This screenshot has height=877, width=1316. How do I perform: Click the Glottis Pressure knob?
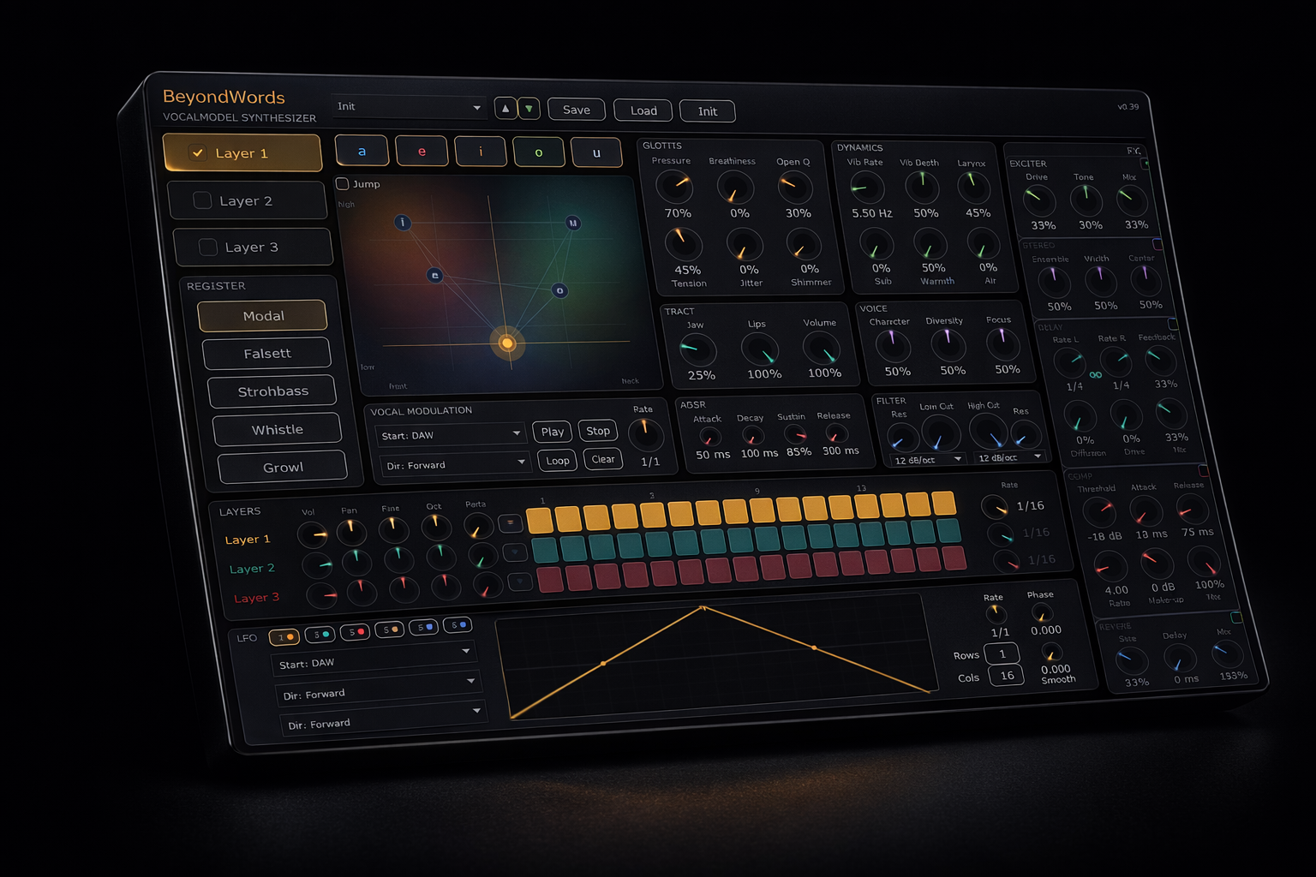point(673,186)
